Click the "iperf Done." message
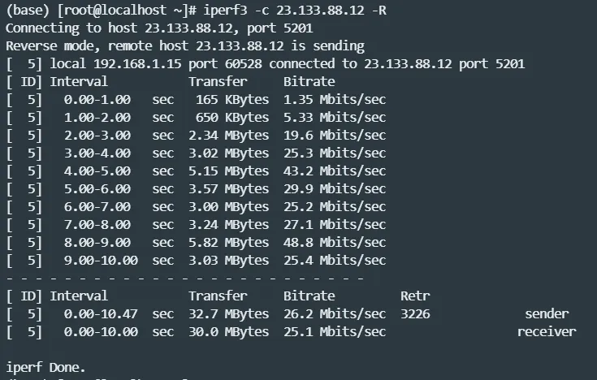 (45, 367)
